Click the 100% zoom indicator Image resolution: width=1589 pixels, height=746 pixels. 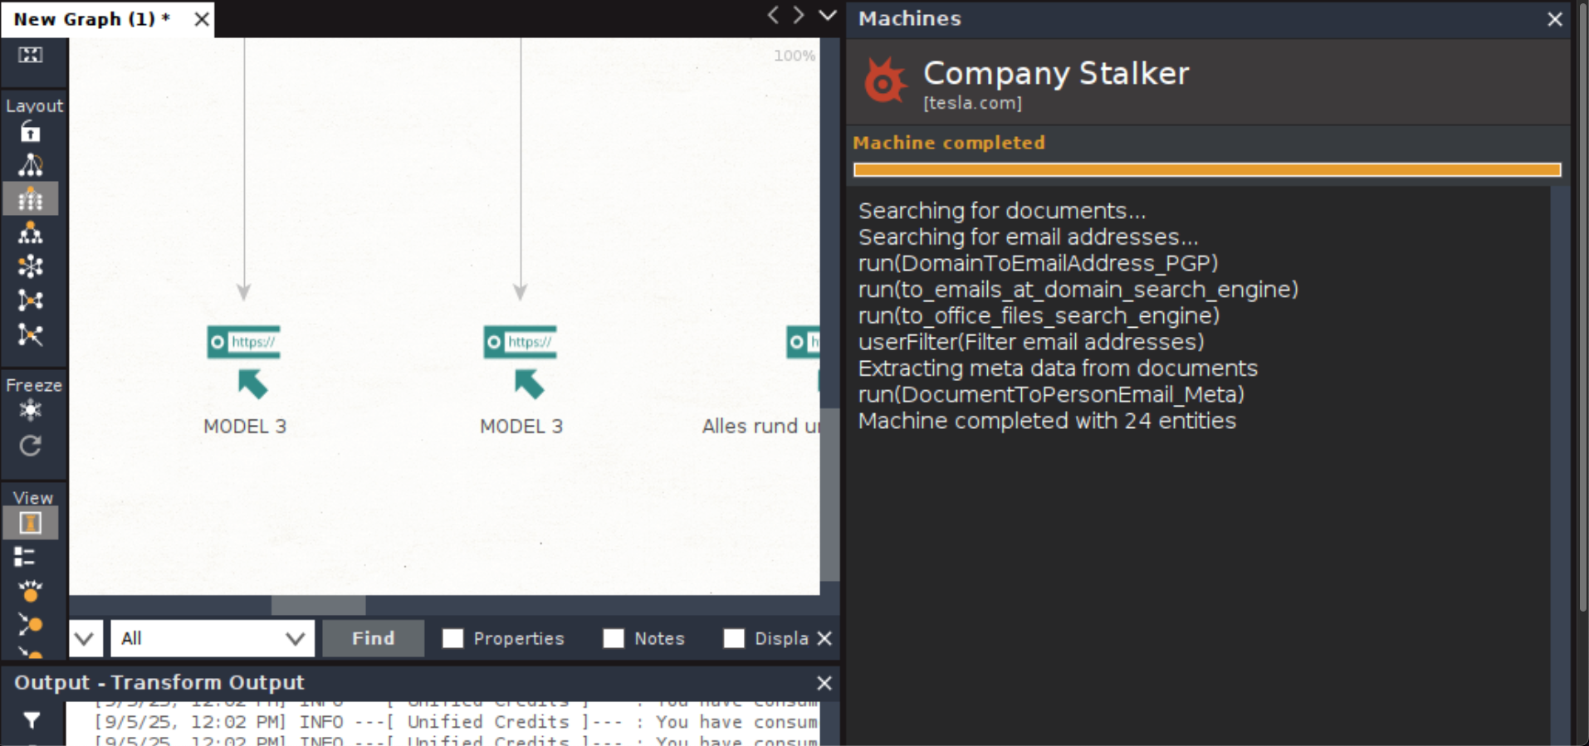[x=794, y=56]
